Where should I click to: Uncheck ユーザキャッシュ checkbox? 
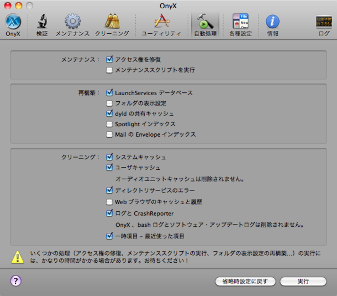(x=109, y=168)
